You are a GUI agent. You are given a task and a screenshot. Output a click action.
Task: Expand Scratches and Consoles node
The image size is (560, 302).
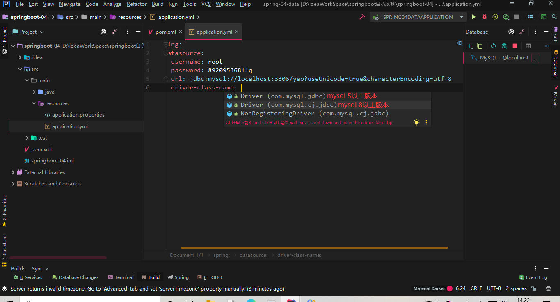[x=13, y=184]
